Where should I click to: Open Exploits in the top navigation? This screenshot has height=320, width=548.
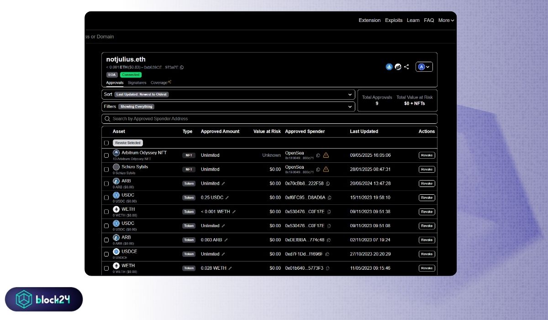click(394, 20)
